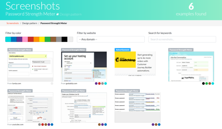Click the godaddy.com source link
Image resolution: width=222 pixels, height=129 pixels.
pos(72,84)
